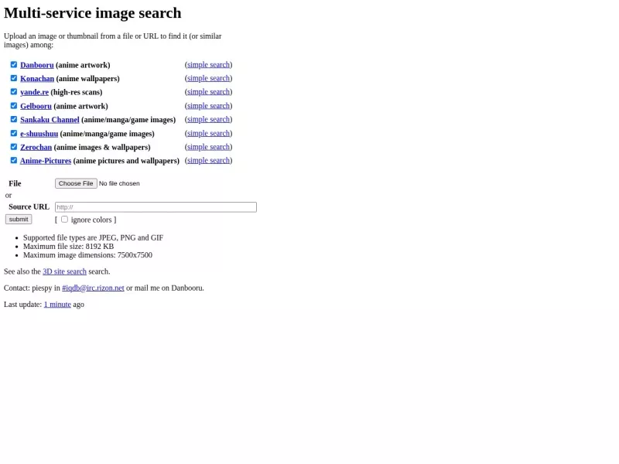Click the 1 minute last update link

click(57, 305)
